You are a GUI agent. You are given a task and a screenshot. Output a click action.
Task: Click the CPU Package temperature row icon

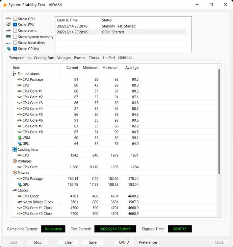[20, 79]
